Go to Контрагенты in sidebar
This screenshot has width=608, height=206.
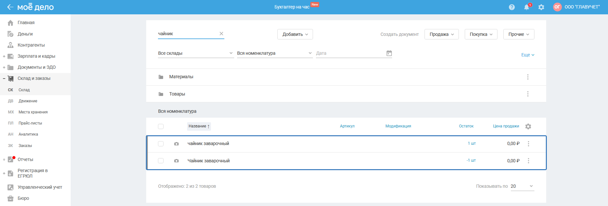point(31,45)
